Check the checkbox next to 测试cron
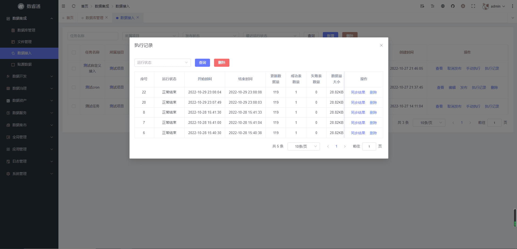Viewport: 517px width, 249px height. pyautogui.click(x=74, y=87)
